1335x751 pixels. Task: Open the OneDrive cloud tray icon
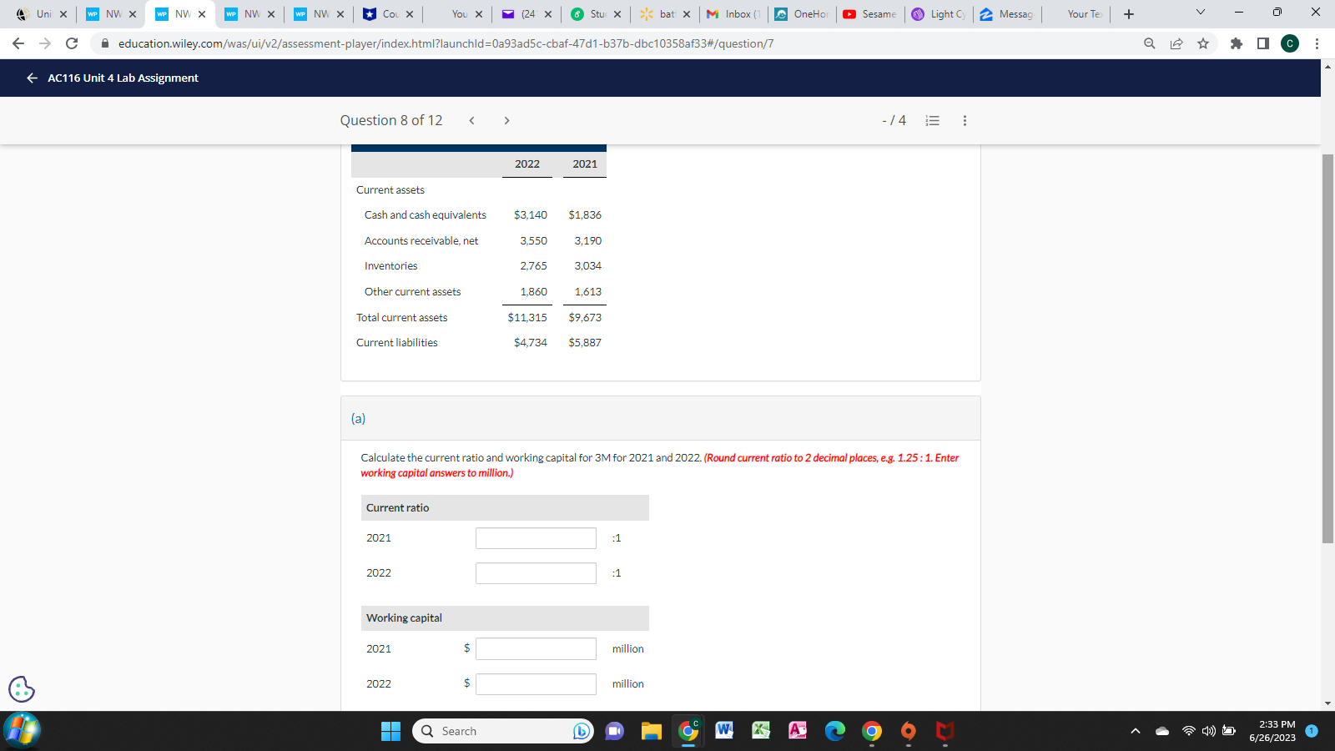(1162, 731)
